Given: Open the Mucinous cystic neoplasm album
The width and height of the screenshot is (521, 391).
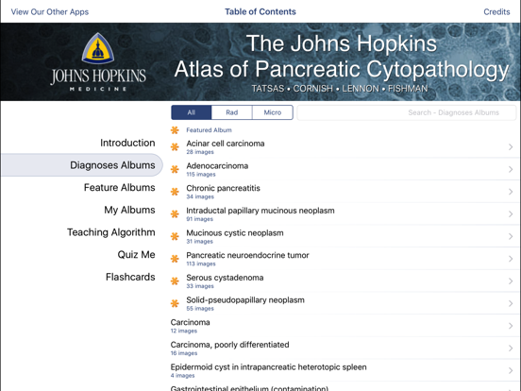Looking at the screenshot, I should pyautogui.click(x=344, y=236).
